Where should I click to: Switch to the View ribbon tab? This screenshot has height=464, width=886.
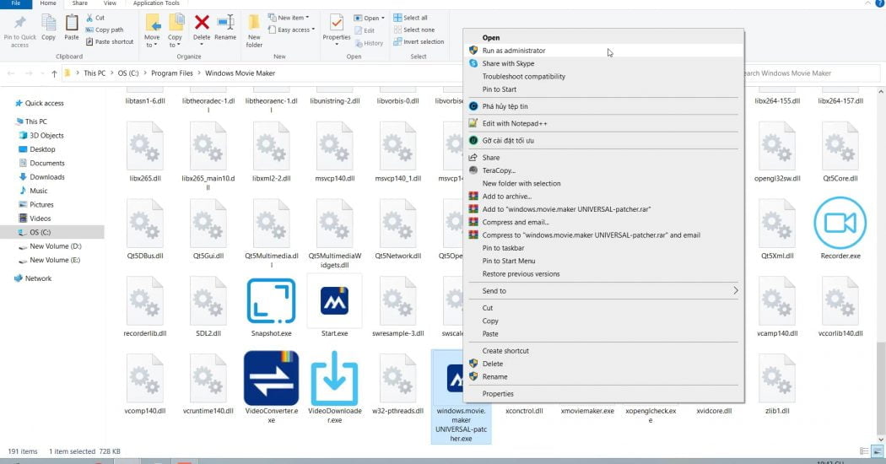110,3
